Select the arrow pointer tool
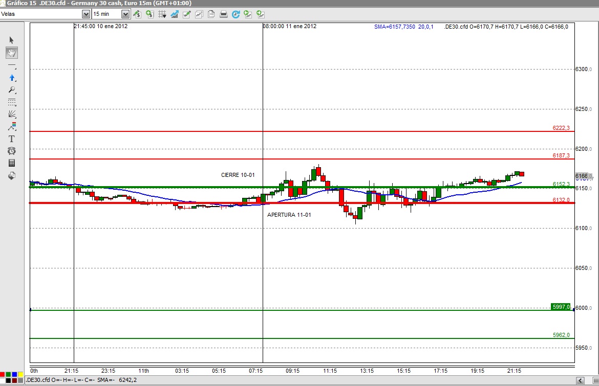The image size is (599, 386). tap(11, 40)
